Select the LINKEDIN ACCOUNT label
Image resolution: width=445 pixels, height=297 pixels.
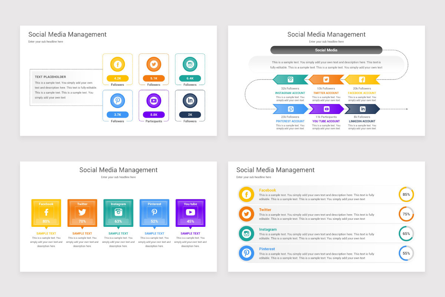tap(362, 121)
